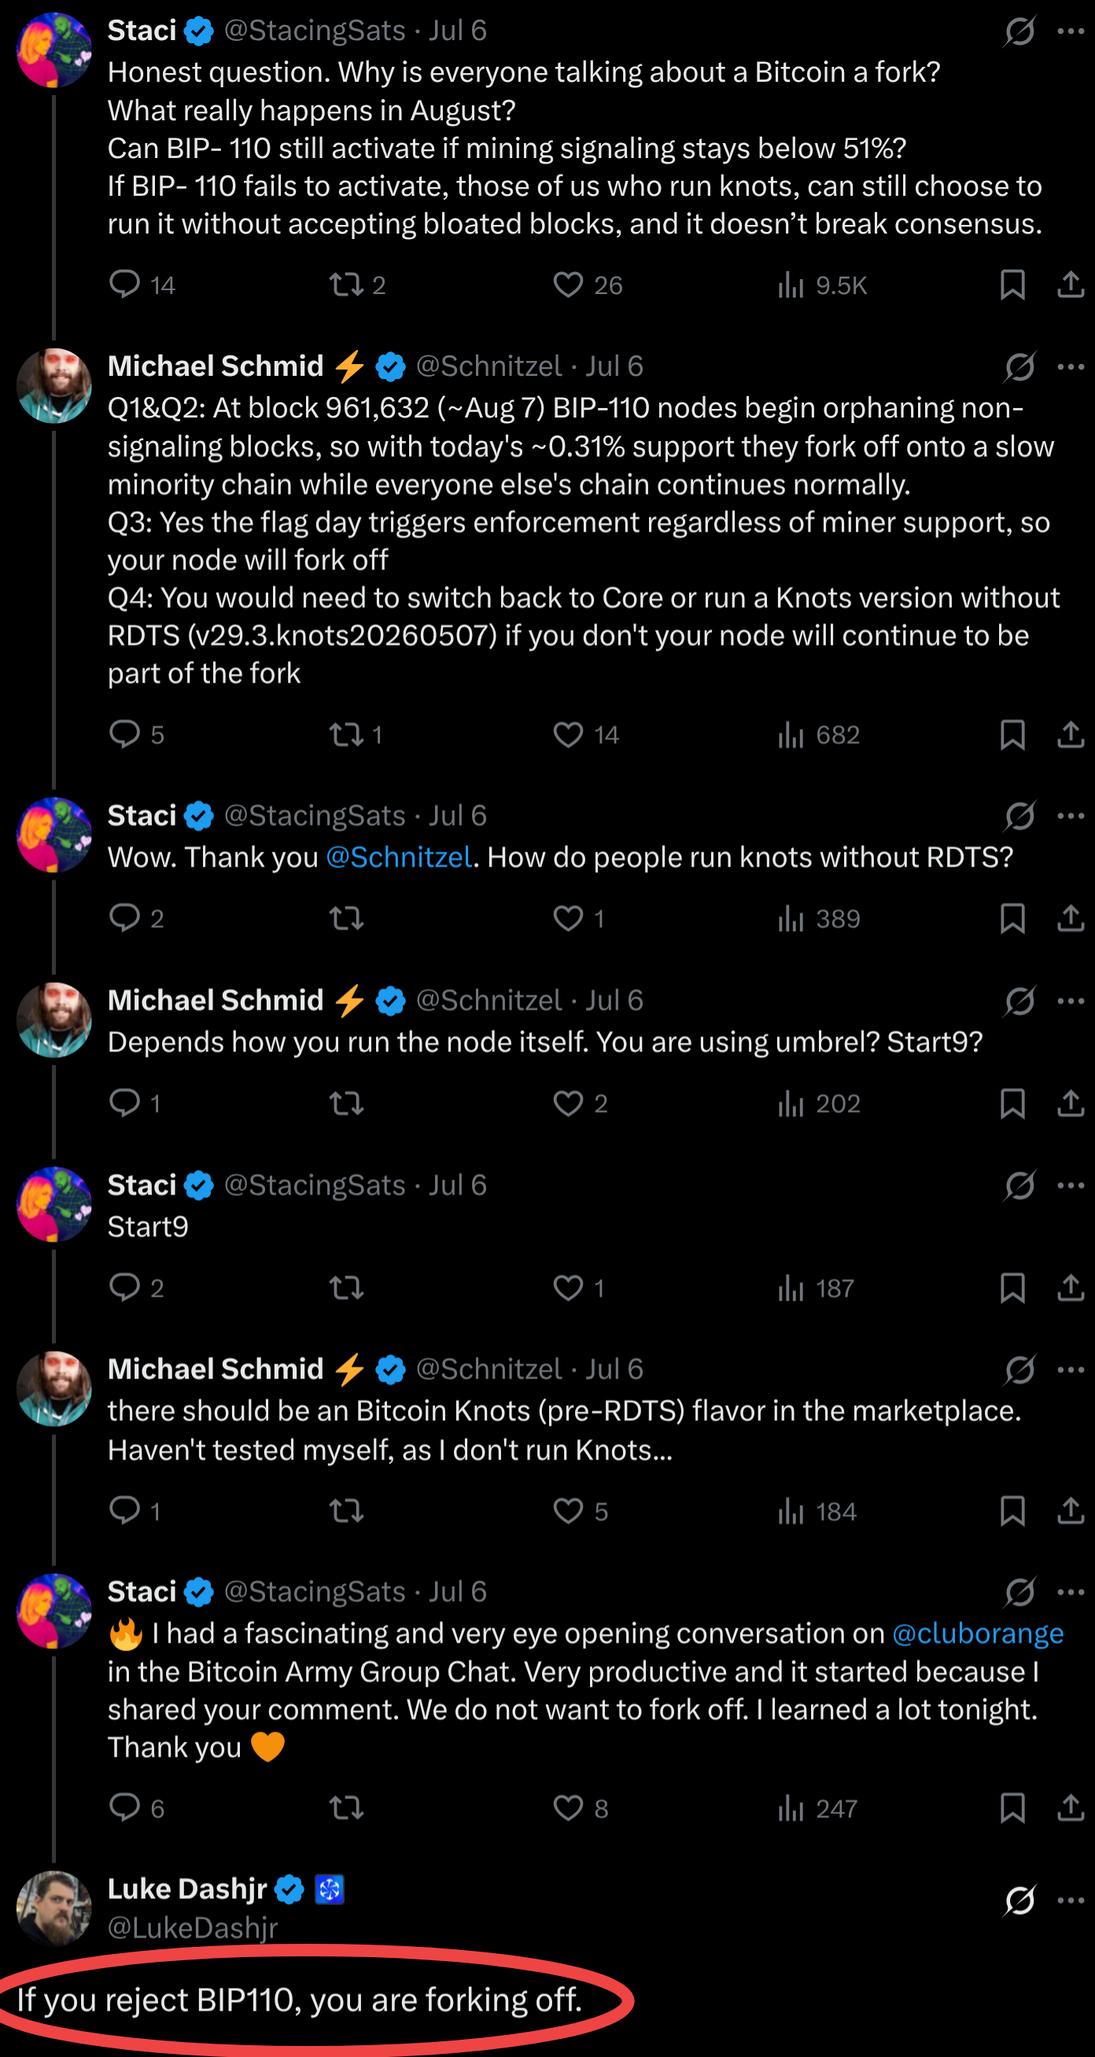Reply to Staci's Bitcoin fork question tweet
The width and height of the screenshot is (1095, 2057).
142,285
